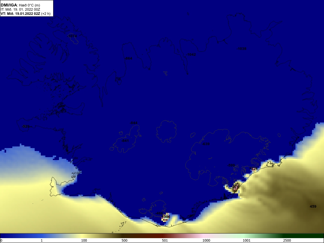Viewport: 324px width, 243px height.
Task: Click the -1038 map value
Action: (241, 49)
